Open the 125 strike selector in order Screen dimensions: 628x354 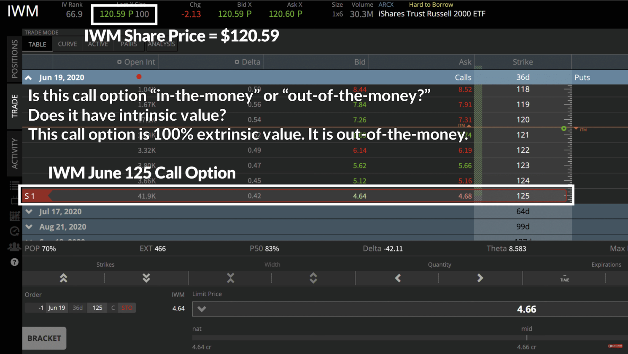point(97,308)
